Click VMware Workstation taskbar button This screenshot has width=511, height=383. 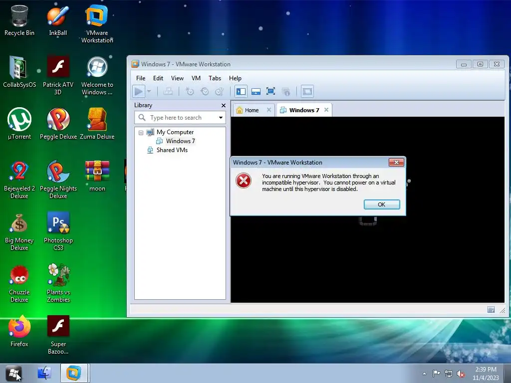point(74,373)
